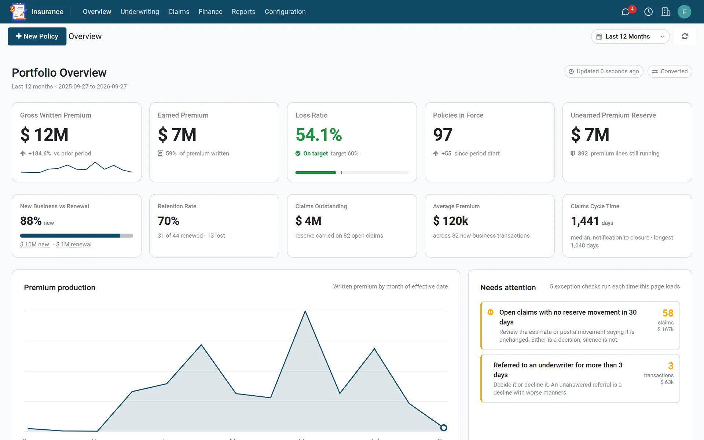Image resolution: width=704 pixels, height=440 pixels.
Task: Open the activity clock icon in header
Action: pos(648,12)
